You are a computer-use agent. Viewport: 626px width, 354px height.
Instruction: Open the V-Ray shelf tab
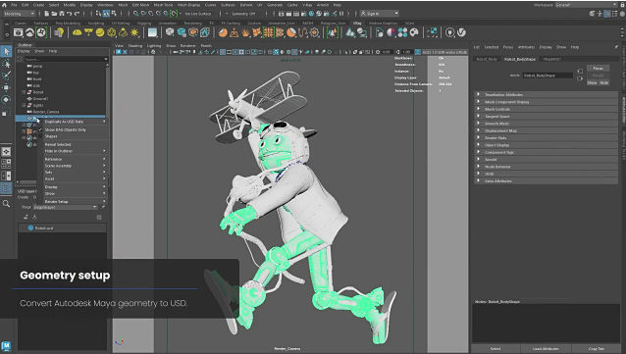point(357,24)
